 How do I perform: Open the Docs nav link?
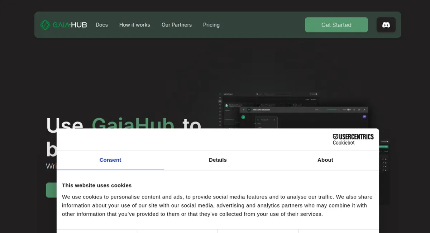click(102, 25)
